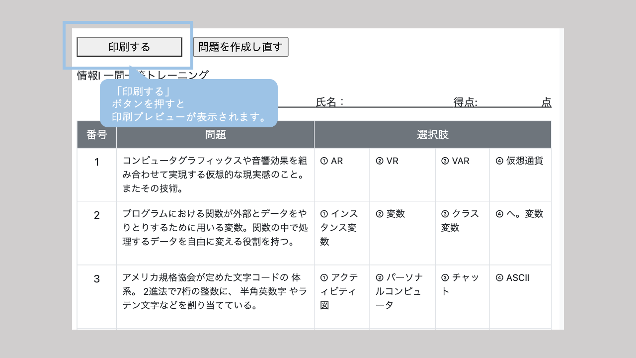Pick option ④ 仮想通貨 in question 1
Screen dimensions: 636x358
pos(520,161)
